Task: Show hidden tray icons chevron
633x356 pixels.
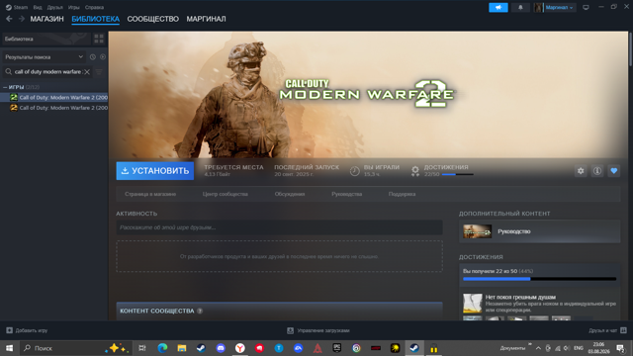Action: [538, 348]
